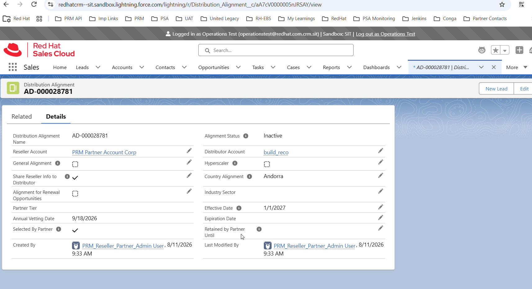
Task: Show General Alignment help info icon
Action: (58, 163)
